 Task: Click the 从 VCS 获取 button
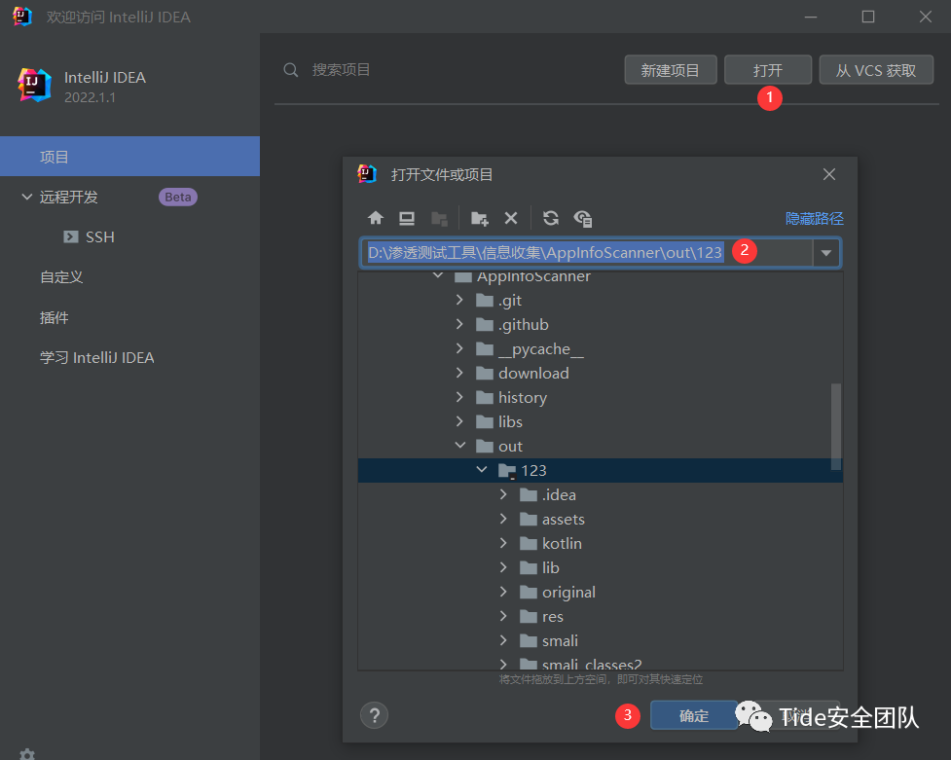click(x=876, y=70)
